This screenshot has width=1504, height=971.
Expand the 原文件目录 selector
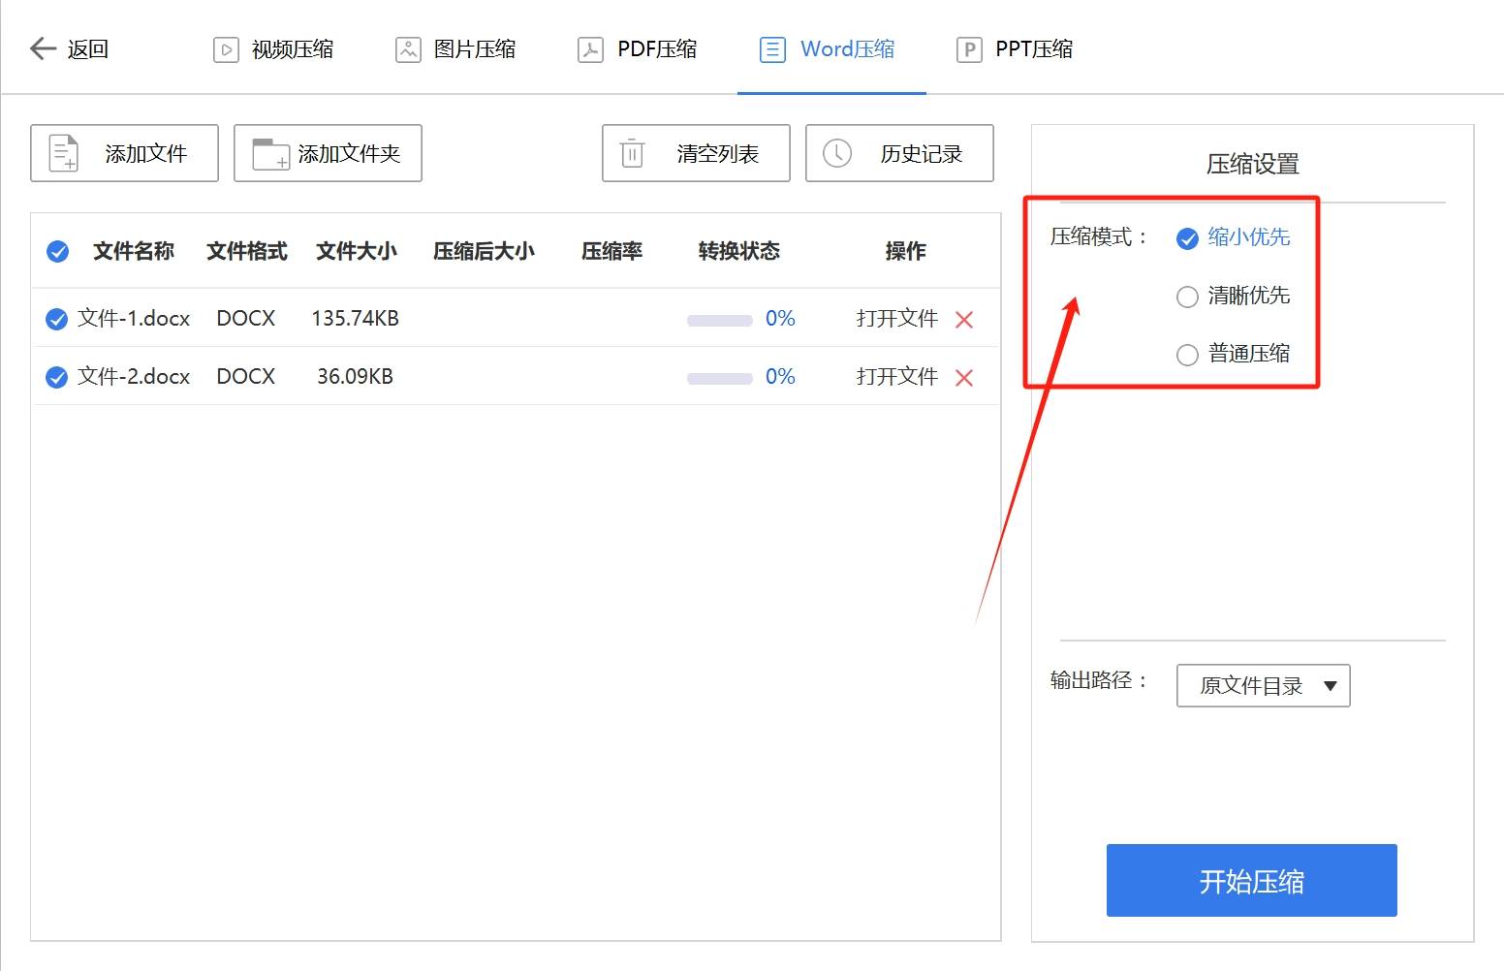1262,685
